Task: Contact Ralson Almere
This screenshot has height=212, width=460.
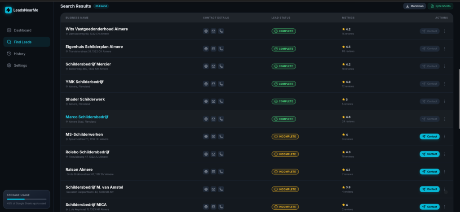Action: tap(429, 172)
